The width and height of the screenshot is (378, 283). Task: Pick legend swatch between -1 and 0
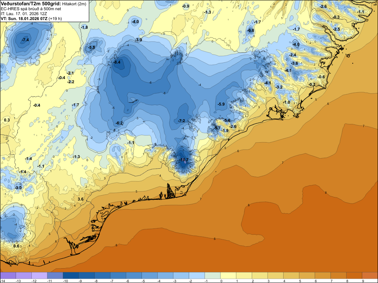(212, 275)
